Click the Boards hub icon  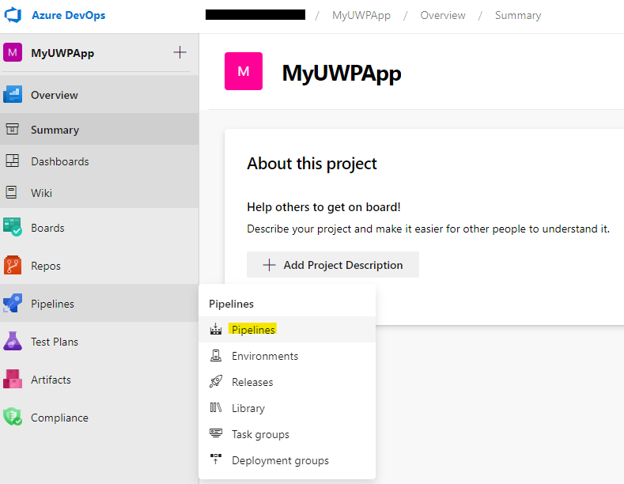[x=13, y=227]
